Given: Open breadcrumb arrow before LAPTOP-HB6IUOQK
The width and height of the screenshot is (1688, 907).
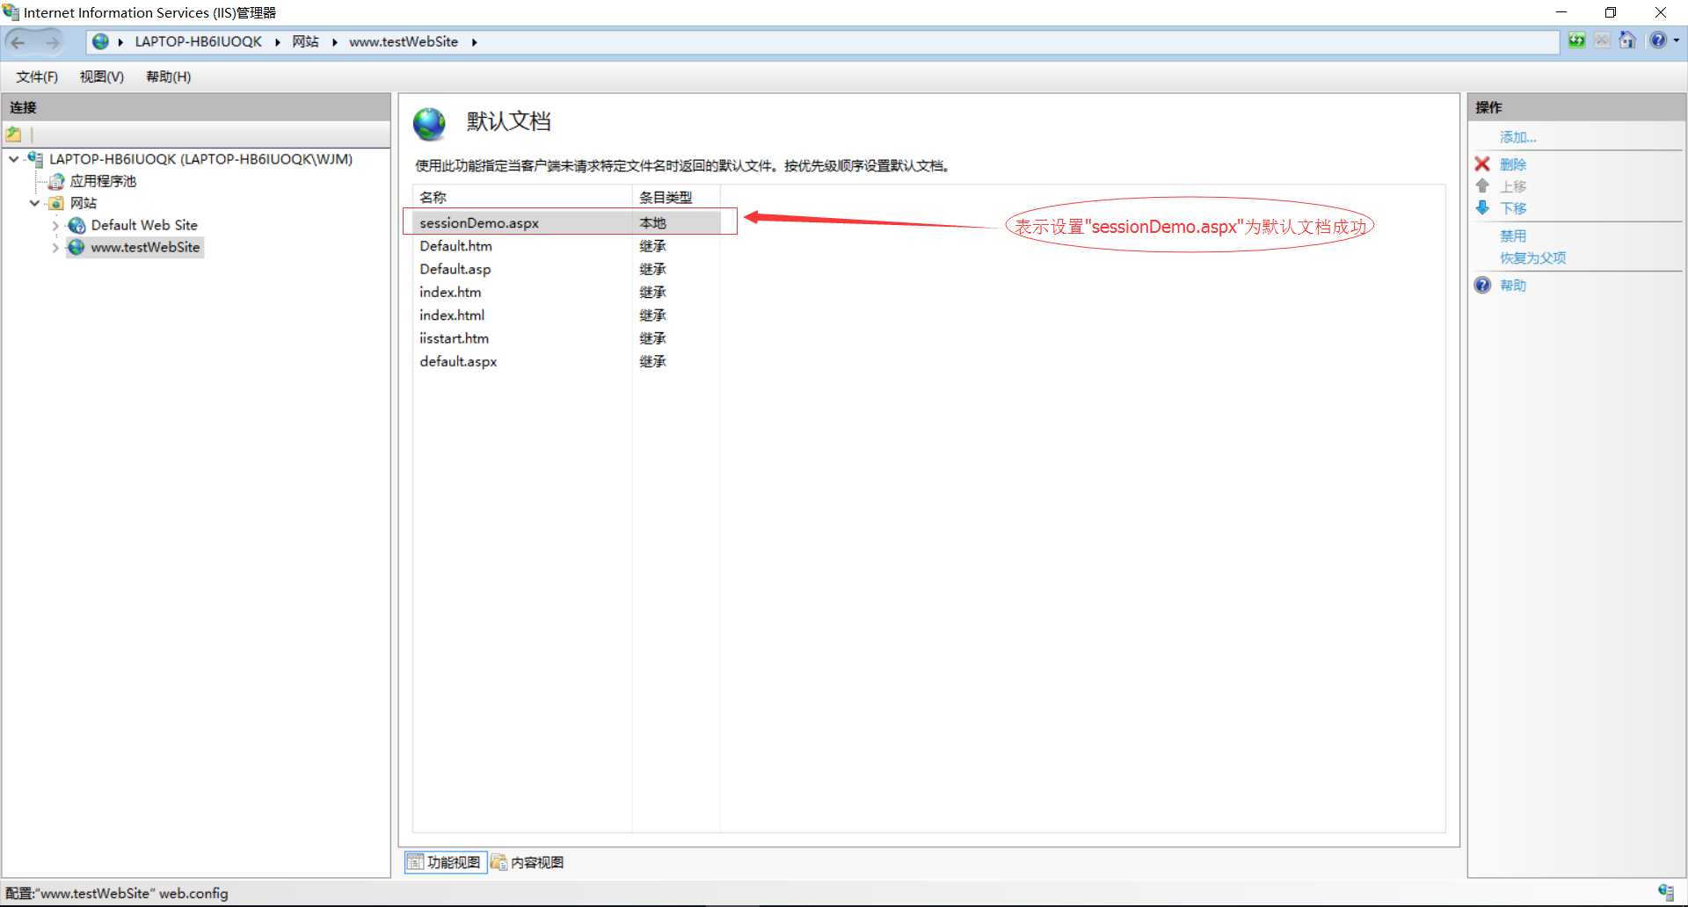Looking at the screenshot, I should coord(120,42).
